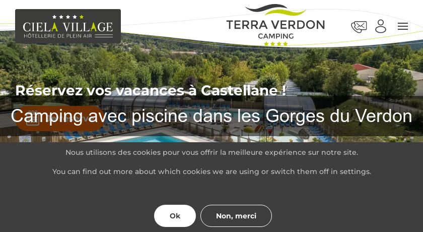
Task: Open the user account icon
Action: 381,26
